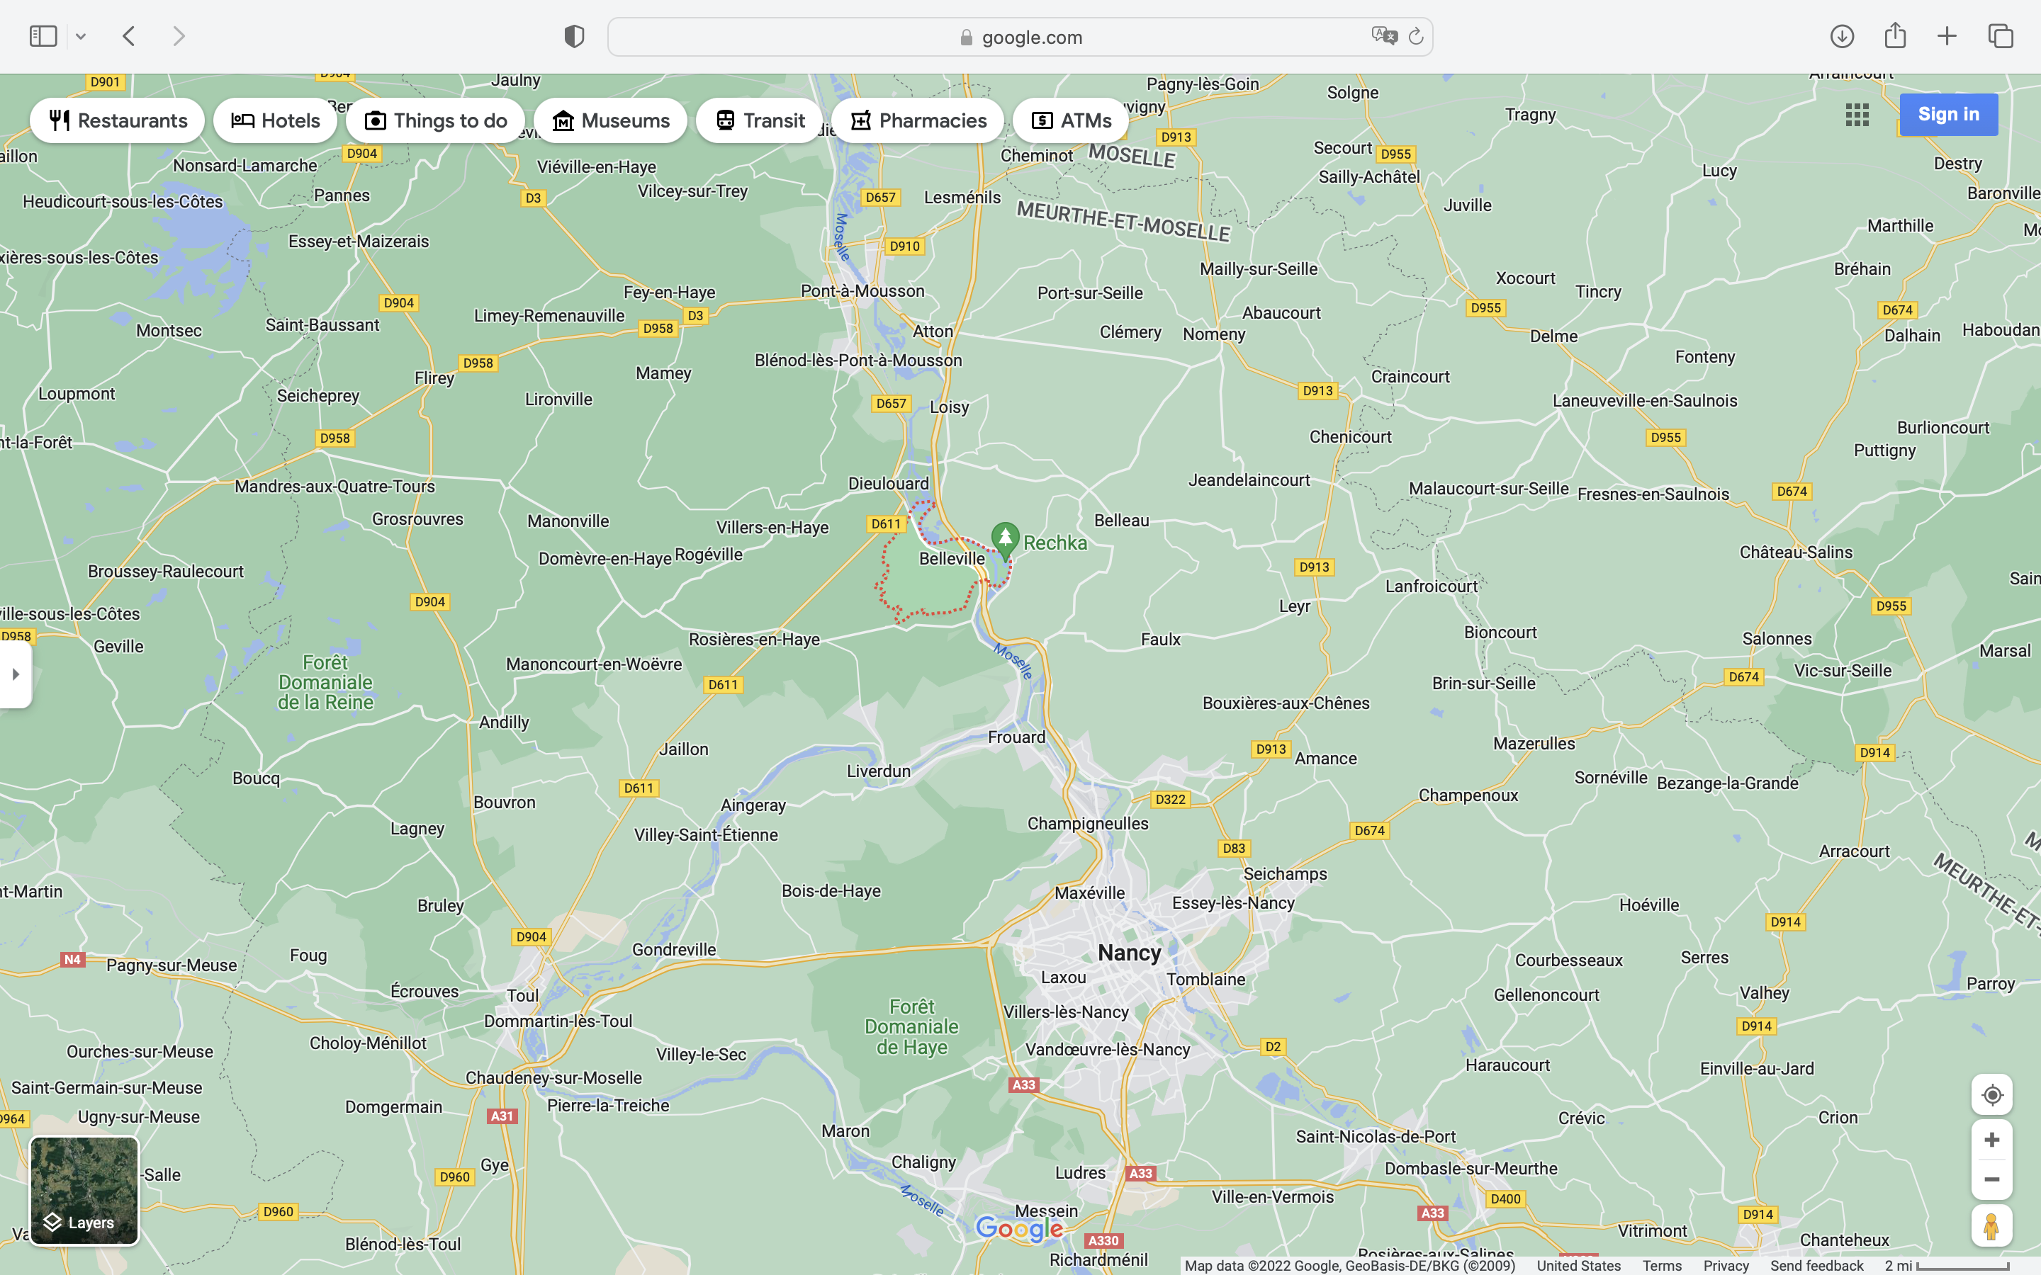Open sidebar options dropdown chevron

tap(81, 36)
